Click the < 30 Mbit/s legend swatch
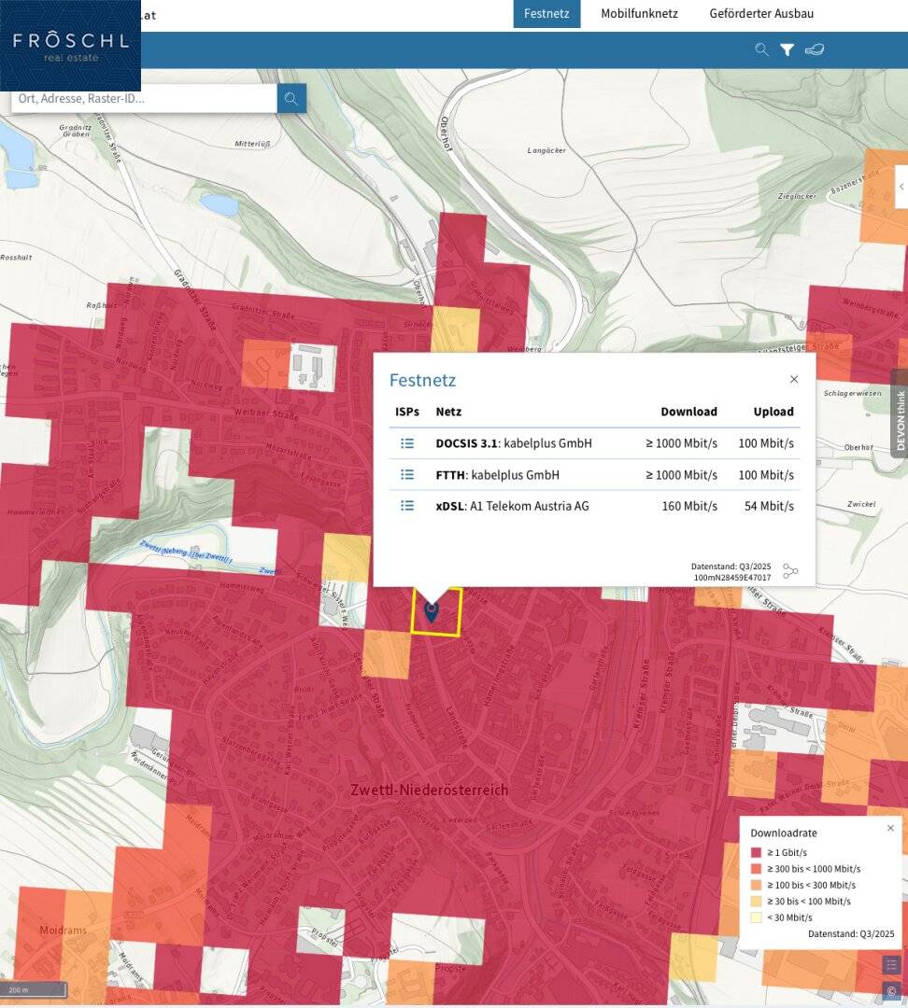 pos(756,917)
